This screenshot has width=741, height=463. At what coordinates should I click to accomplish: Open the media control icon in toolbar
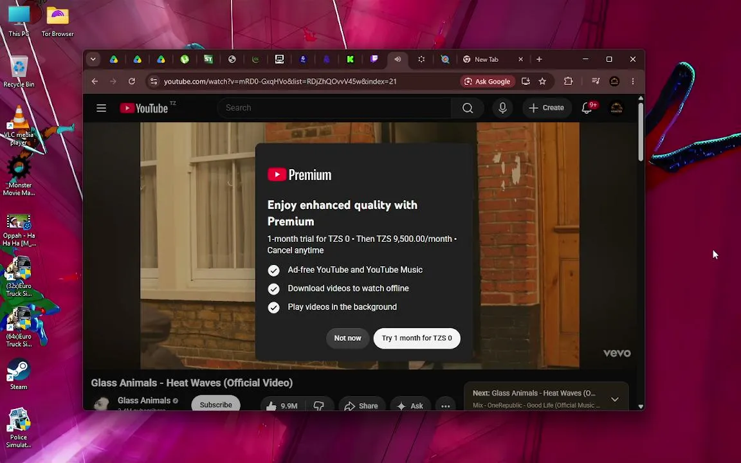point(596,81)
